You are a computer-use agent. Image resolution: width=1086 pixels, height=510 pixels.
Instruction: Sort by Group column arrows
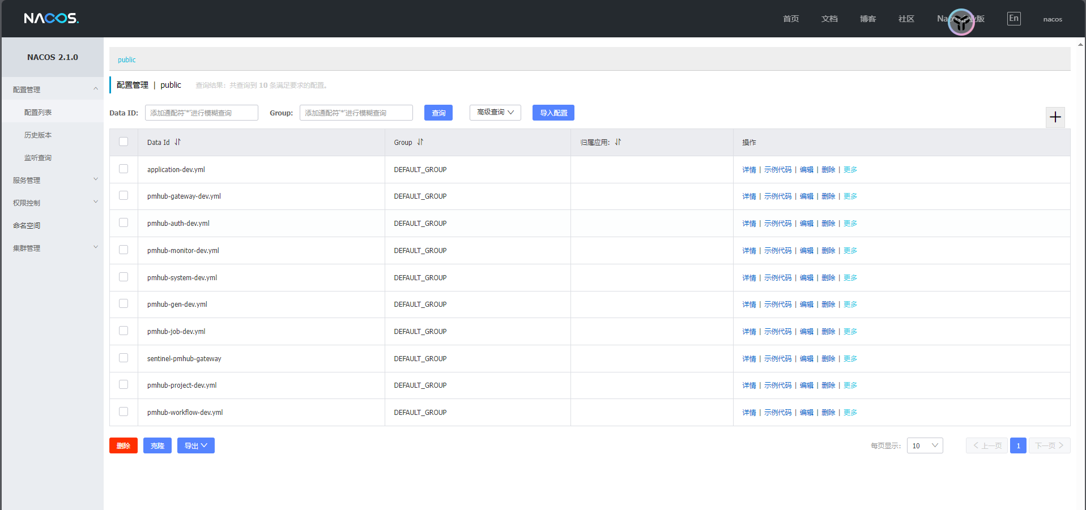coord(420,142)
